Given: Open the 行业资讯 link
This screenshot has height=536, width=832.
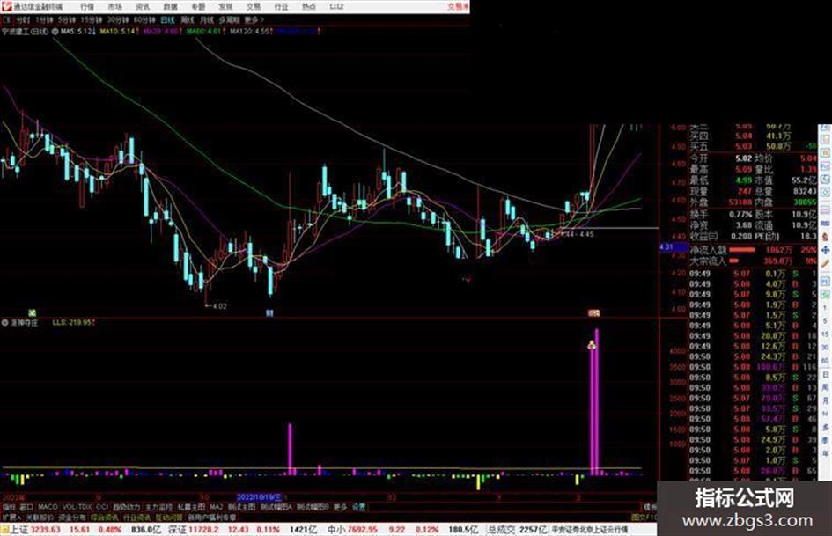Looking at the screenshot, I should pyautogui.click(x=136, y=517).
